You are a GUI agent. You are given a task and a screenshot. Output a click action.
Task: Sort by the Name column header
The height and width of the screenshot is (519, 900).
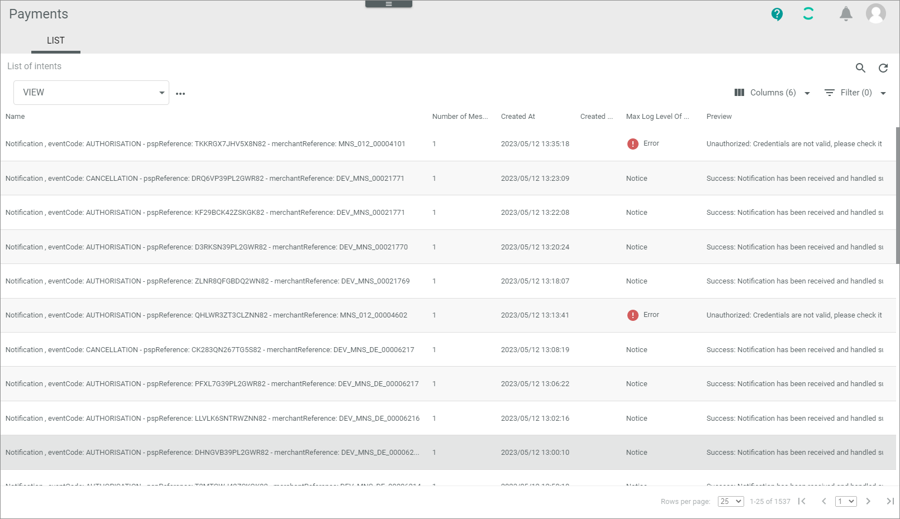point(15,117)
